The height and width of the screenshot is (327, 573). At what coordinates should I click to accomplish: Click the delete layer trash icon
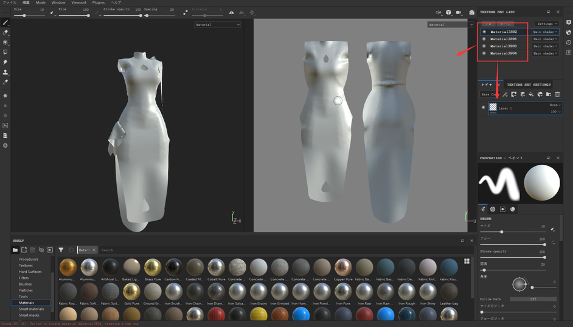pyautogui.click(x=557, y=94)
